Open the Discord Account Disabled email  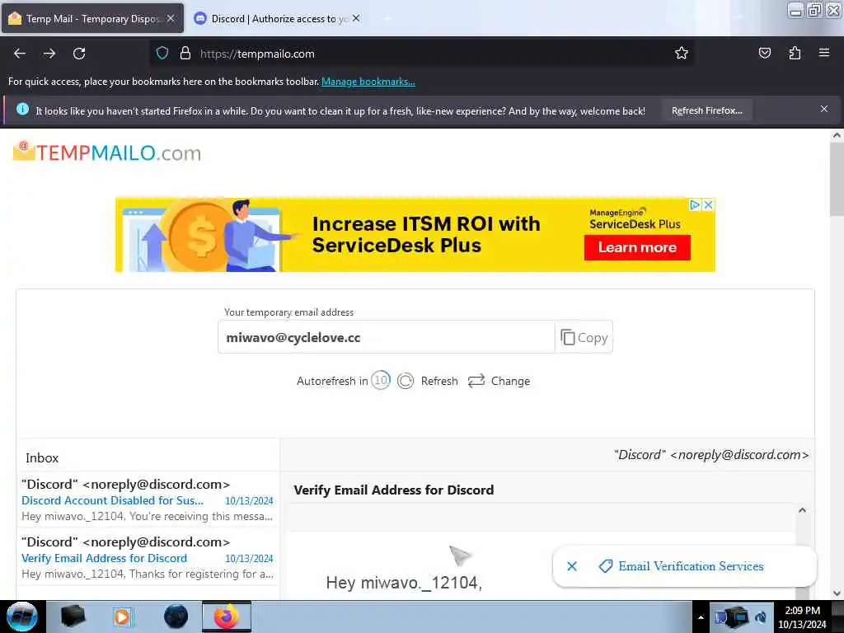click(x=148, y=499)
